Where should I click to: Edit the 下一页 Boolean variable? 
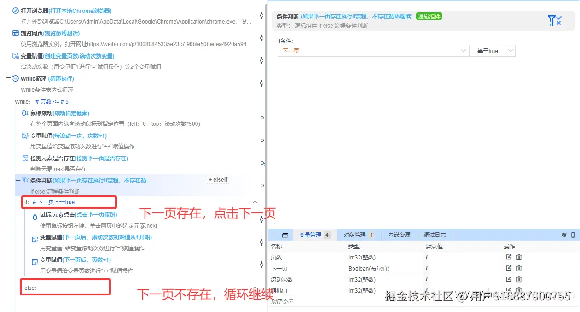[509, 268]
